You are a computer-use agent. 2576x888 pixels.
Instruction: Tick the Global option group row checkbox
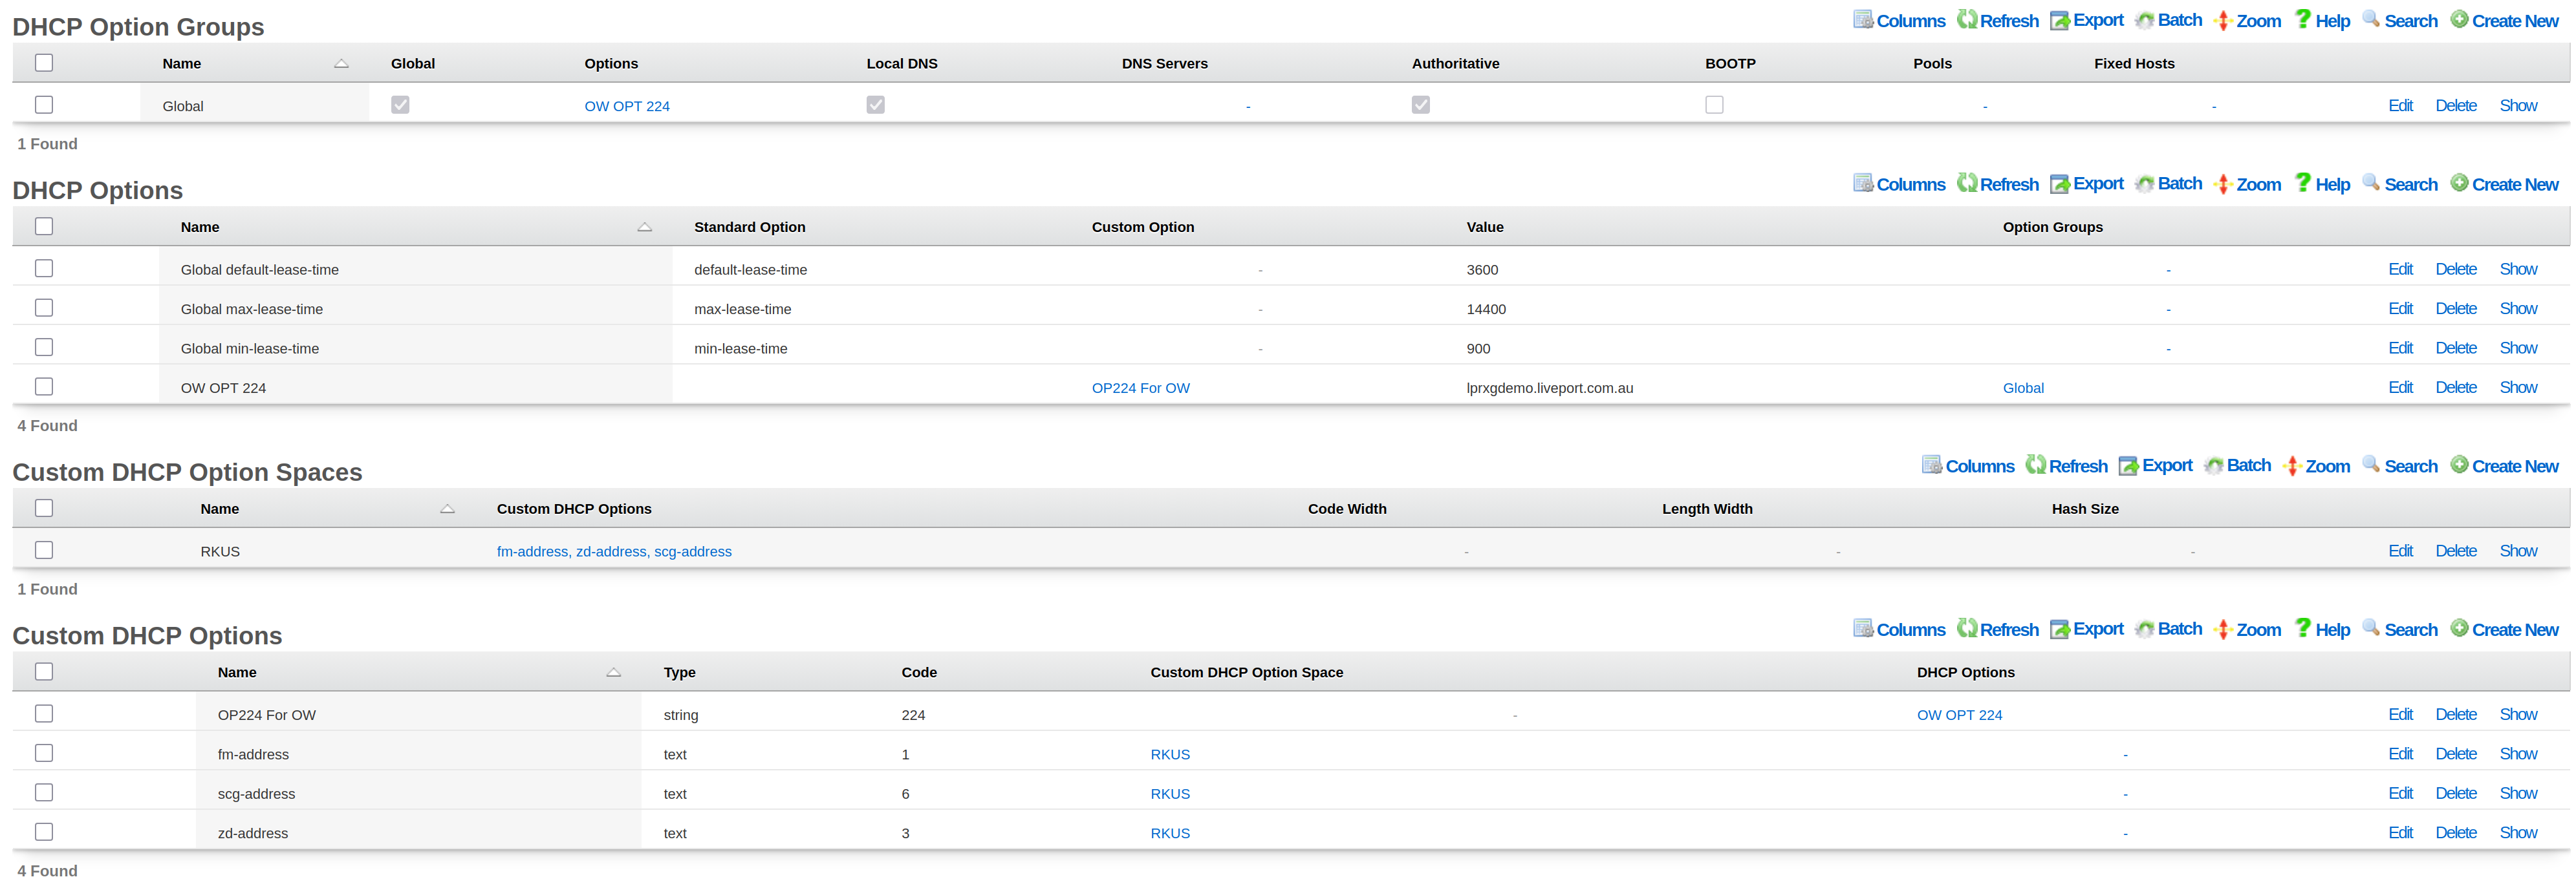point(44,105)
